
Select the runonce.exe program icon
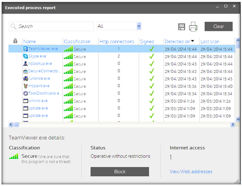[x=26, y=79]
